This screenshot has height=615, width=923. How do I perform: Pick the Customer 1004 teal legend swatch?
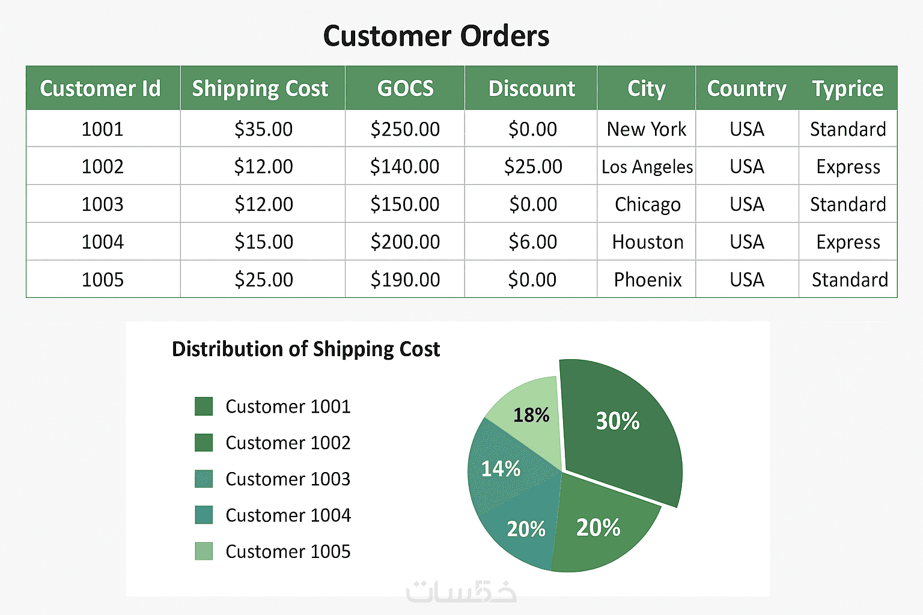(x=204, y=515)
